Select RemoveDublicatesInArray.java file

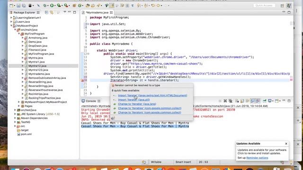pos(47,78)
